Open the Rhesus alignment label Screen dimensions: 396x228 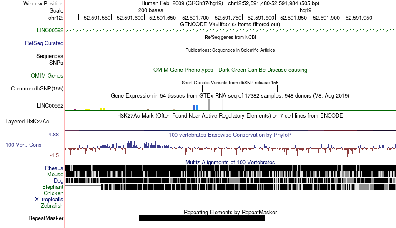[x=54, y=168]
